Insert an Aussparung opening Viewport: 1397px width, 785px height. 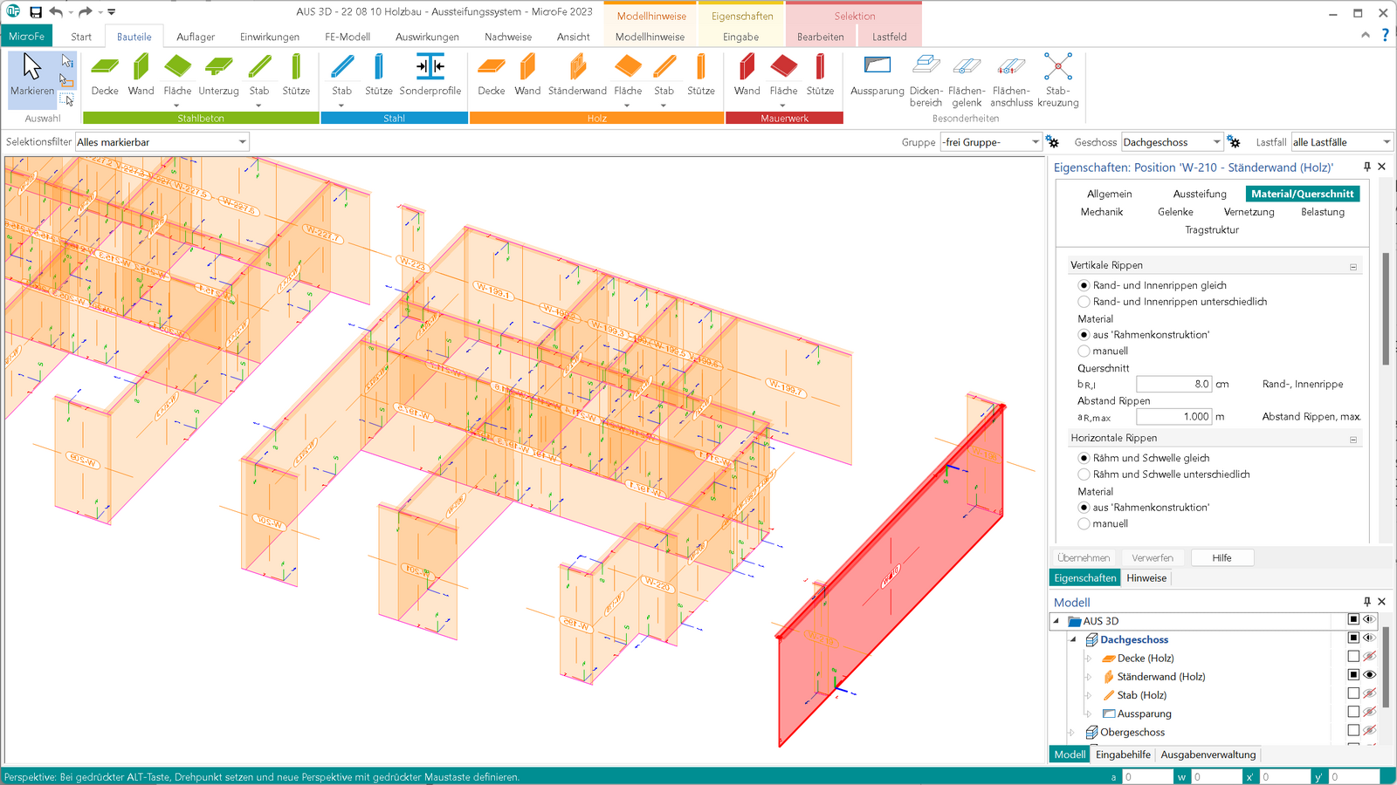[x=877, y=75]
